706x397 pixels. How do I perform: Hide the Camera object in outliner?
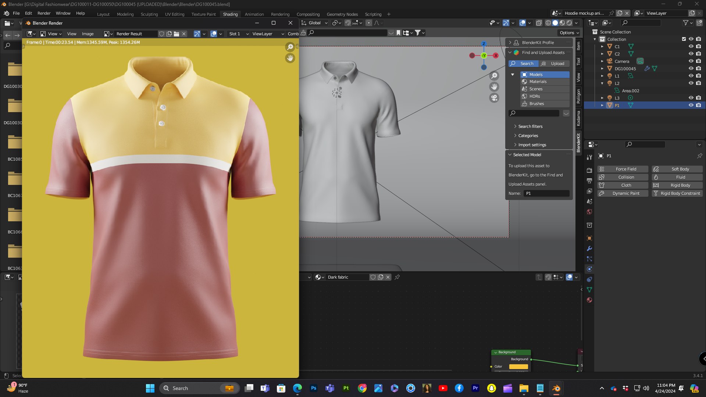(691, 61)
